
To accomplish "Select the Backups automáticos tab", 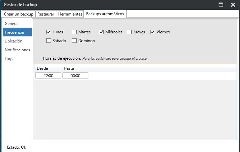I will [x=105, y=14].
